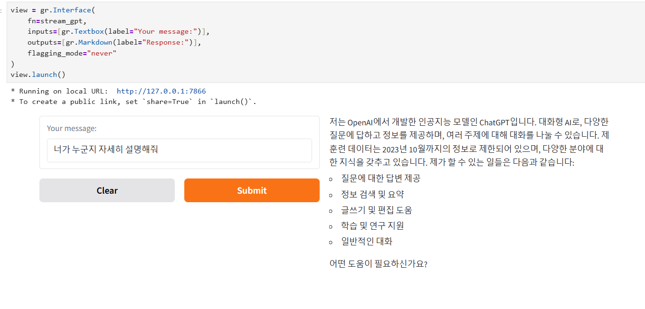The width and height of the screenshot is (645, 309).
Task: Click the flagging_mode="never" code line
Action: pyautogui.click(x=72, y=53)
